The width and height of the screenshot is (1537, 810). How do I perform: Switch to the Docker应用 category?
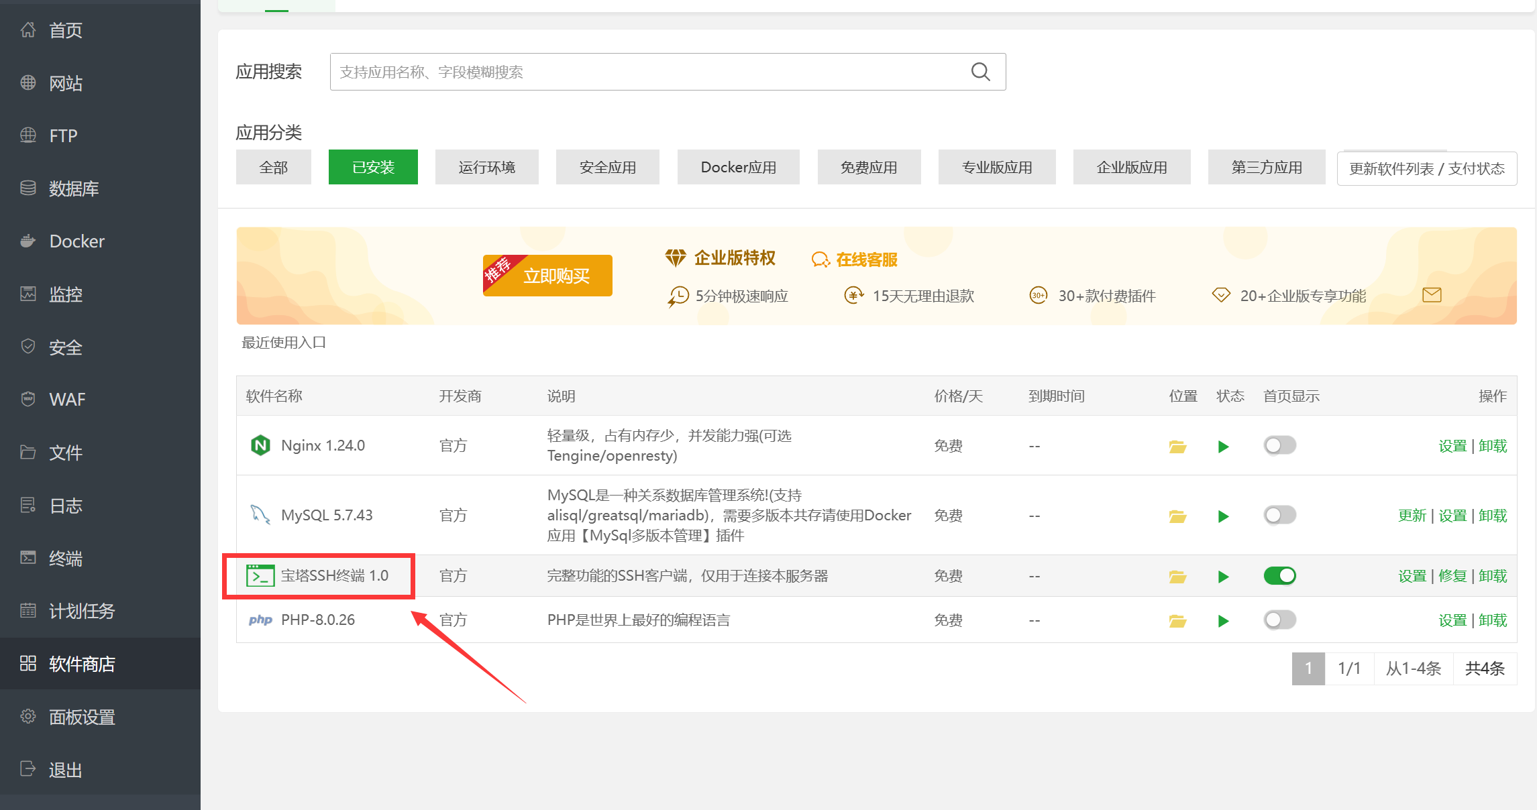coord(739,167)
